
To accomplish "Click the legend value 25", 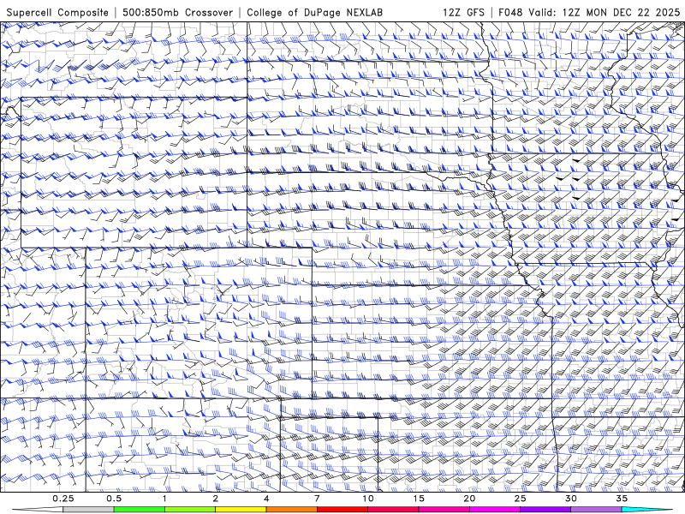I will click(521, 499).
